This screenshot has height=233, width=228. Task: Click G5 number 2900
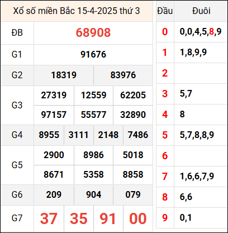pyautogui.click(x=54, y=155)
